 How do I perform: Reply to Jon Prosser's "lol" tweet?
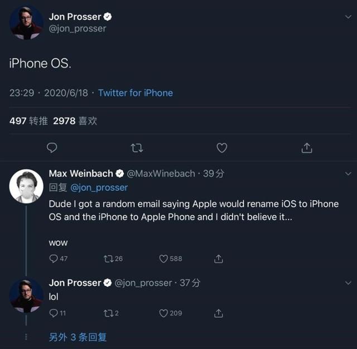coord(54,313)
